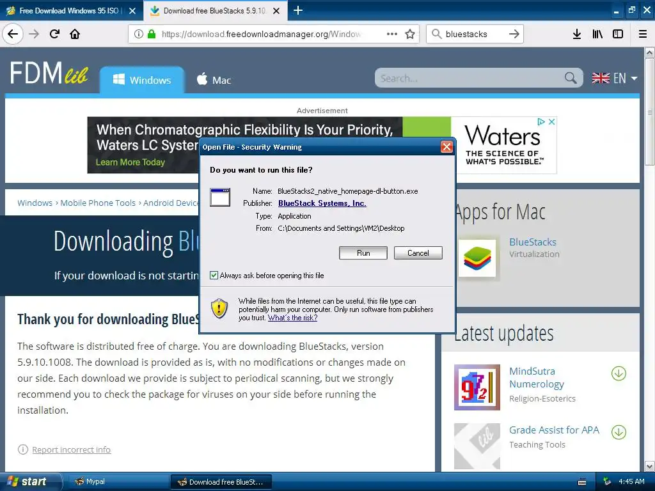Uncheck Always ask before opening this file
Screen dimensions: 655x491
coord(214,275)
